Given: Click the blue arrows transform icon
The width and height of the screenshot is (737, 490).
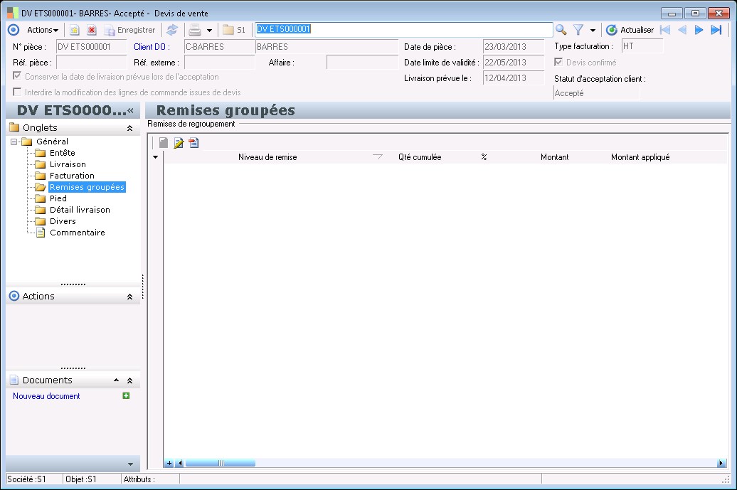Looking at the screenshot, I should 171,30.
